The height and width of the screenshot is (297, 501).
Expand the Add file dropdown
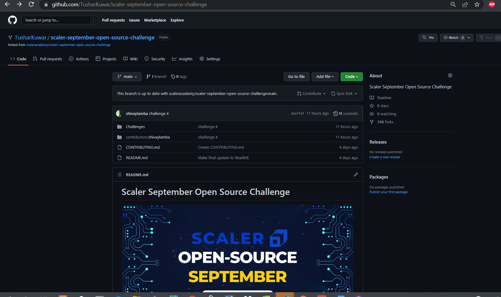(325, 77)
